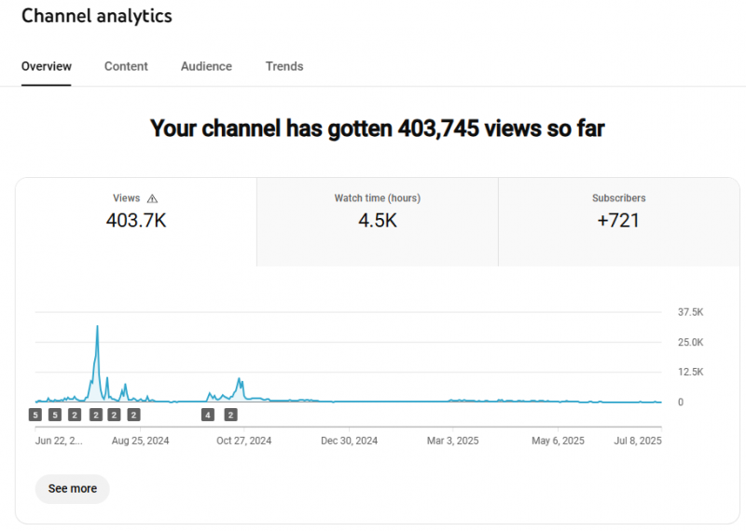Click the 37.5K y-axis label
Image resolution: width=746 pixels, height=531 pixels.
(x=690, y=312)
